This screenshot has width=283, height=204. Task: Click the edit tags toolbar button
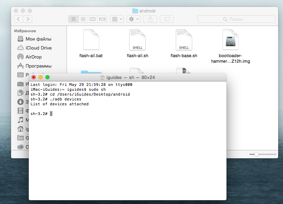pyautogui.click(x=167, y=19)
